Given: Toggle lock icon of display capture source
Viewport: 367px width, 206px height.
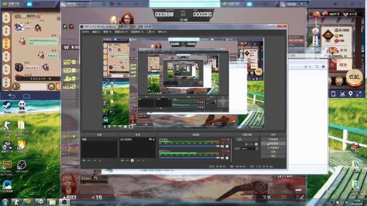Looking at the screenshot, I should point(154,139).
